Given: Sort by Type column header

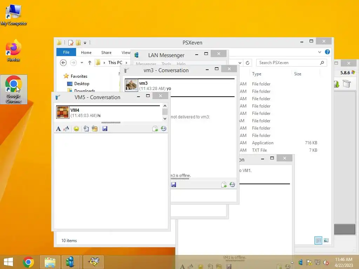Looking at the screenshot, I should coord(256,74).
